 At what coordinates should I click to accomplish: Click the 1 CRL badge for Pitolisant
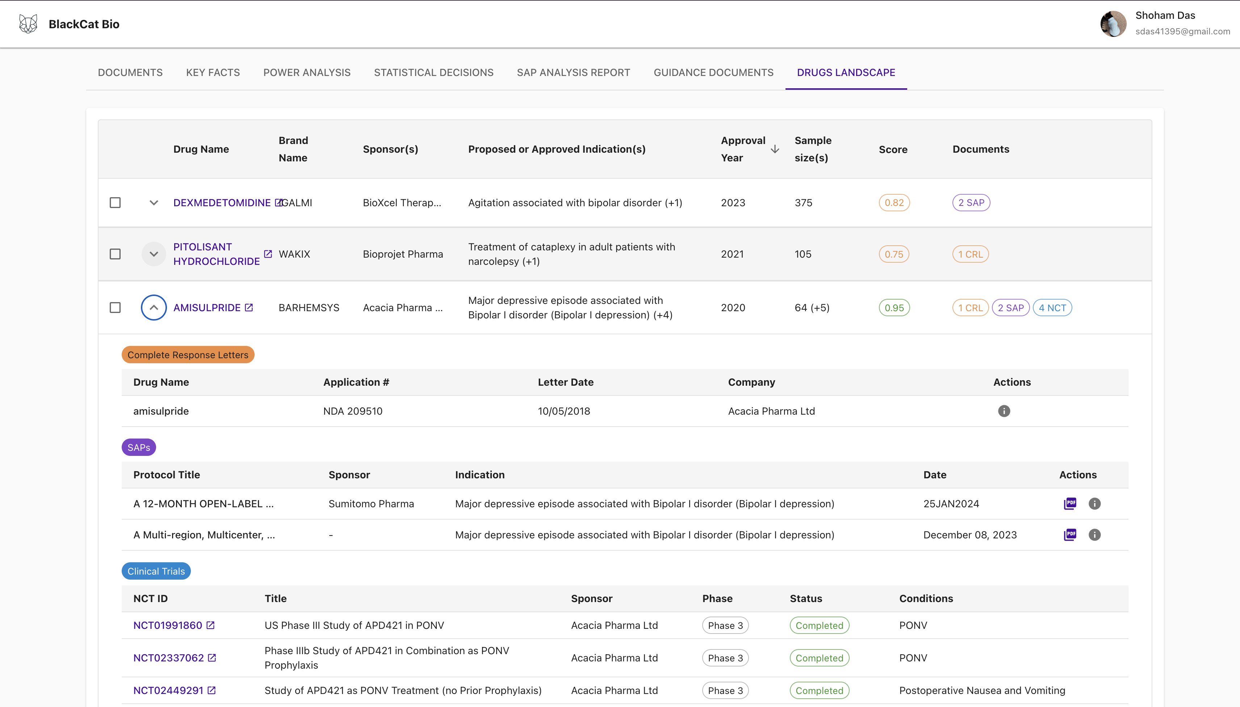(x=970, y=254)
